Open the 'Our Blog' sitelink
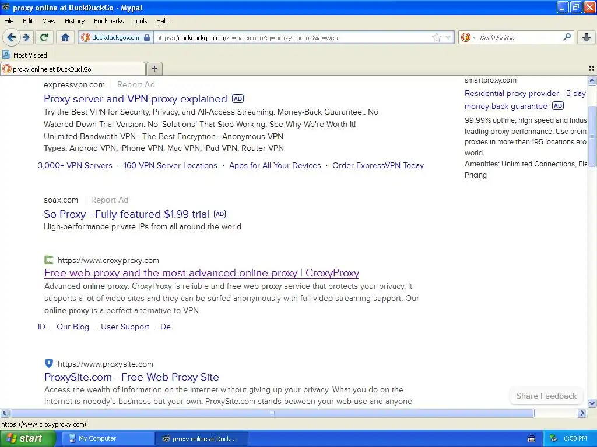 click(x=73, y=327)
